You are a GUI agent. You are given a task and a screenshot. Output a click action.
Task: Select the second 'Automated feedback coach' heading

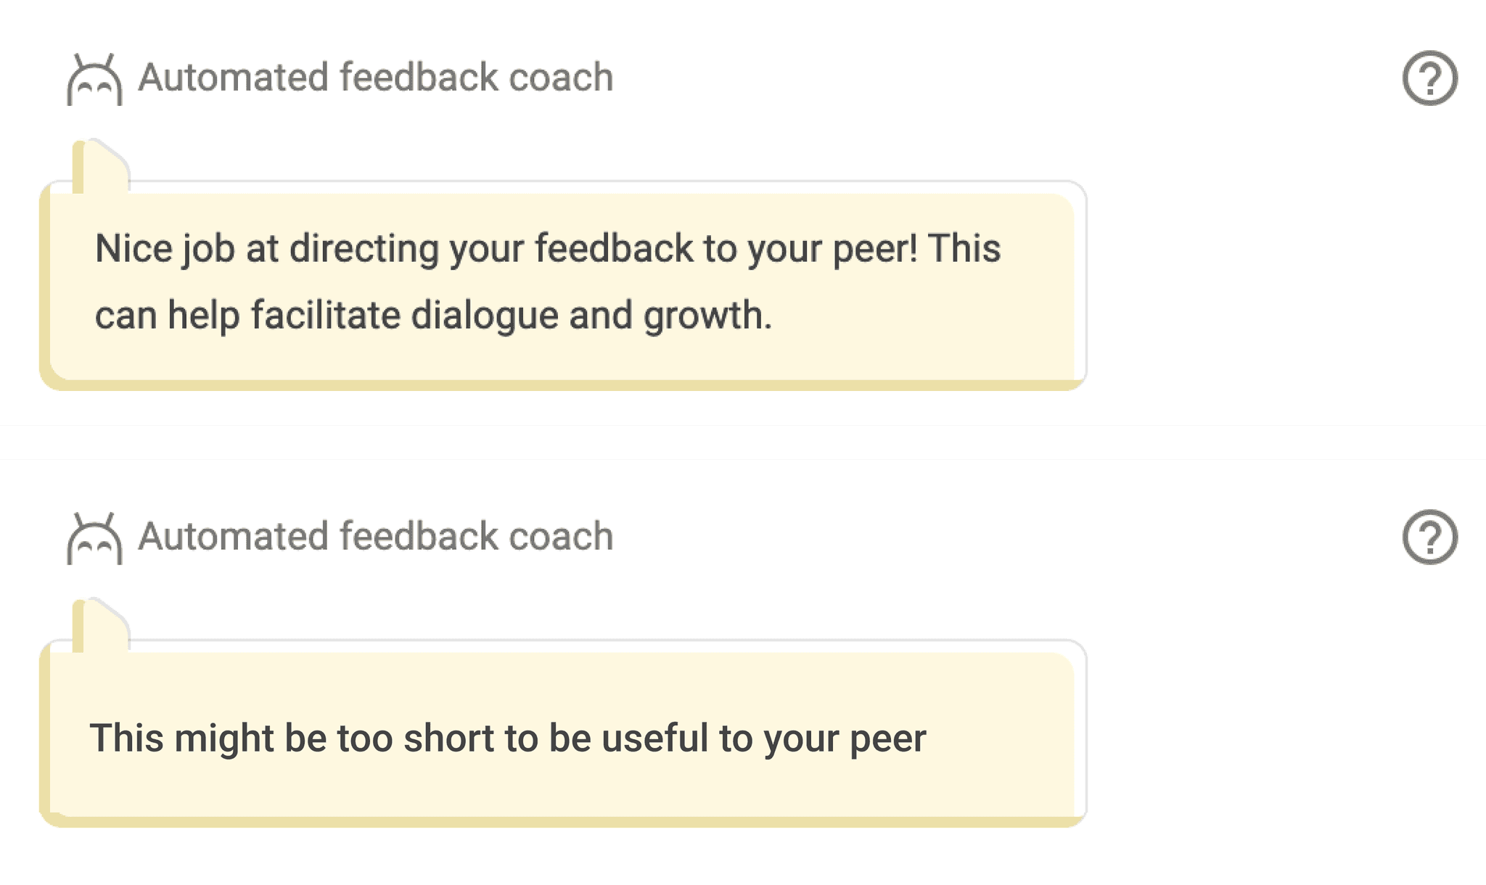tap(376, 536)
